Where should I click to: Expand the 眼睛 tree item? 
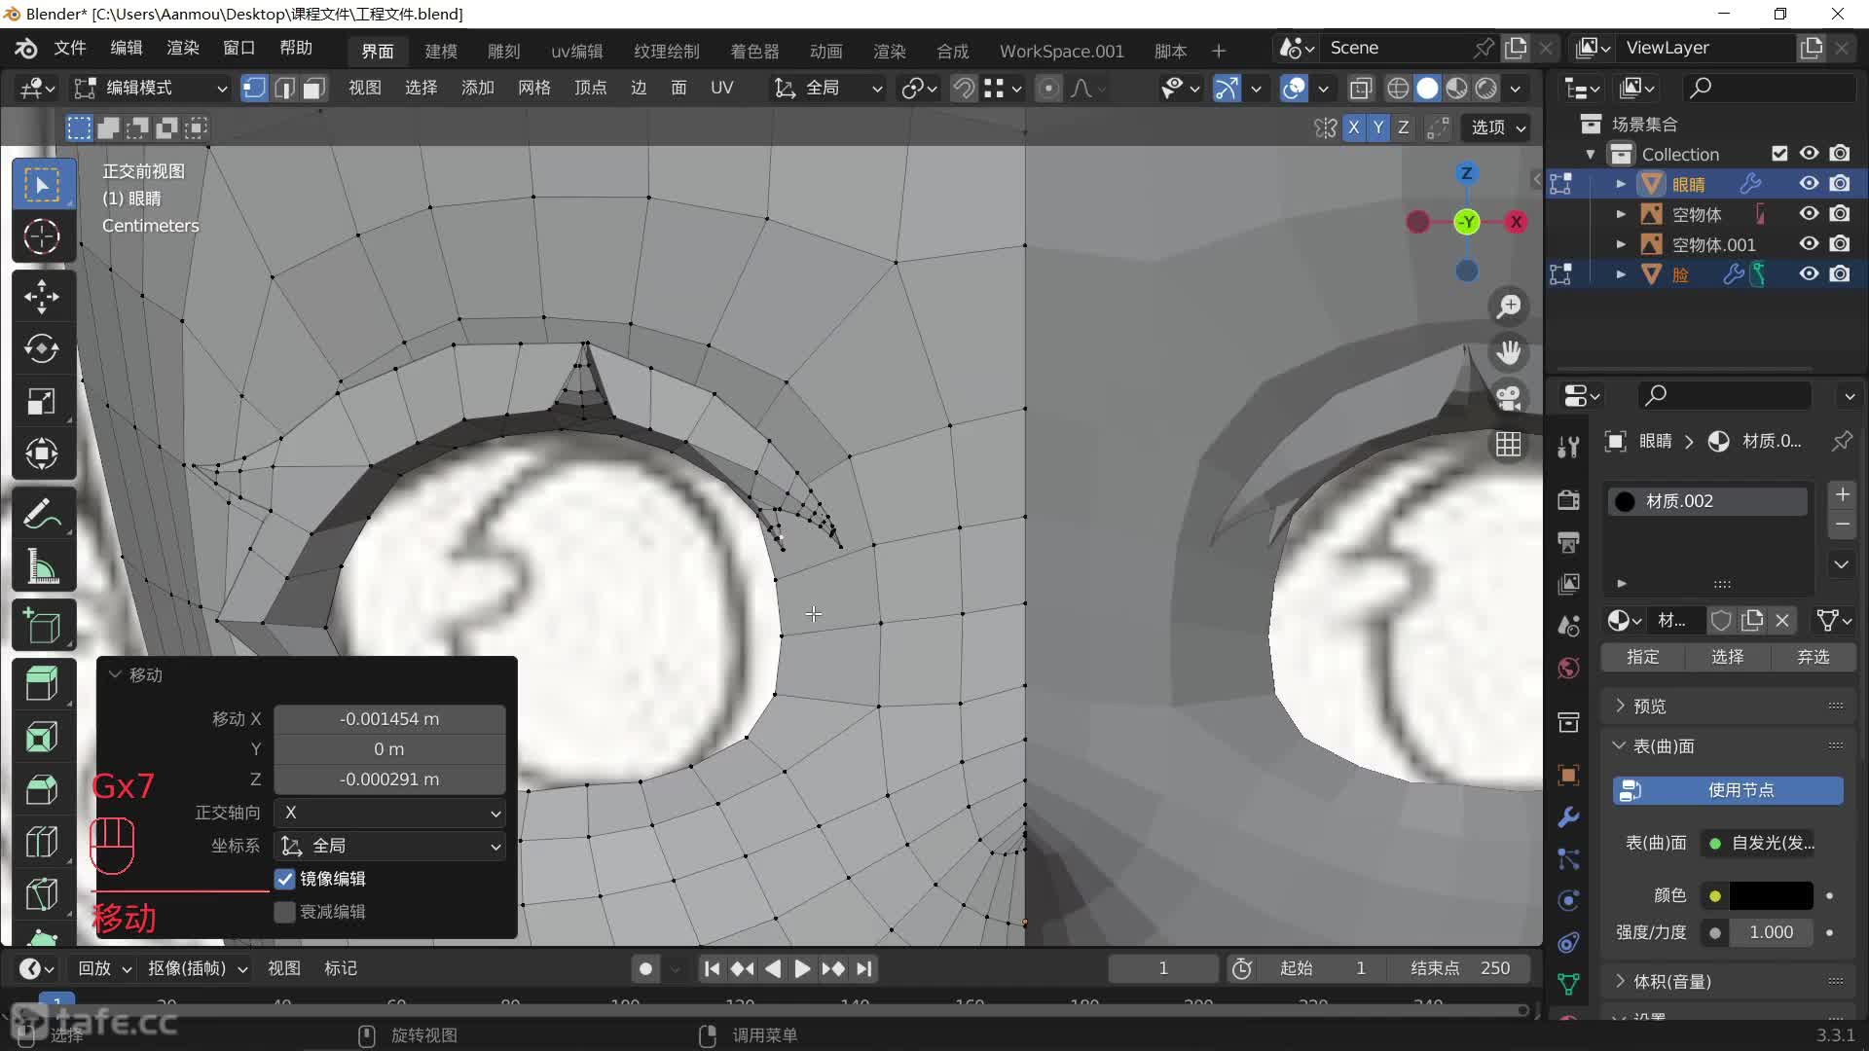(1621, 184)
